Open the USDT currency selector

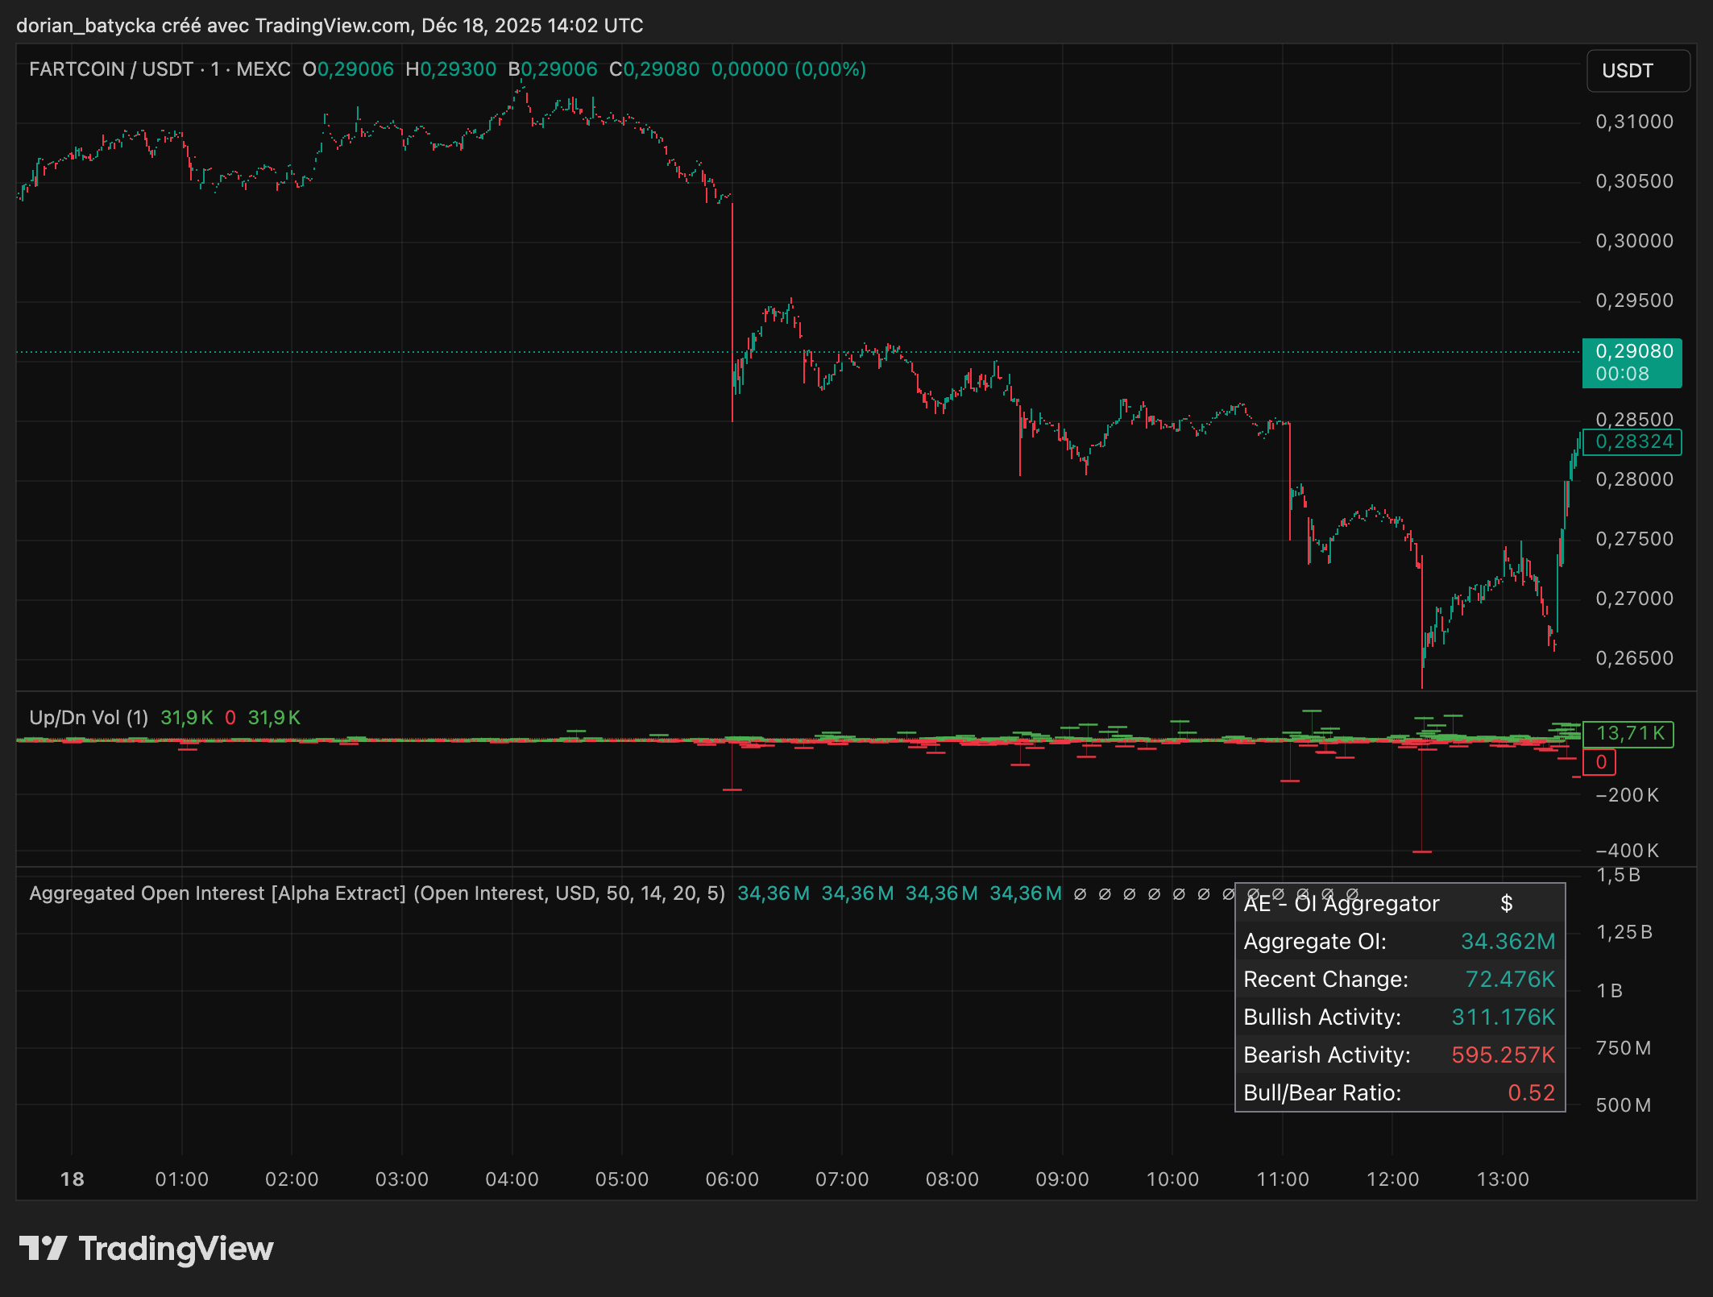click(x=1636, y=71)
